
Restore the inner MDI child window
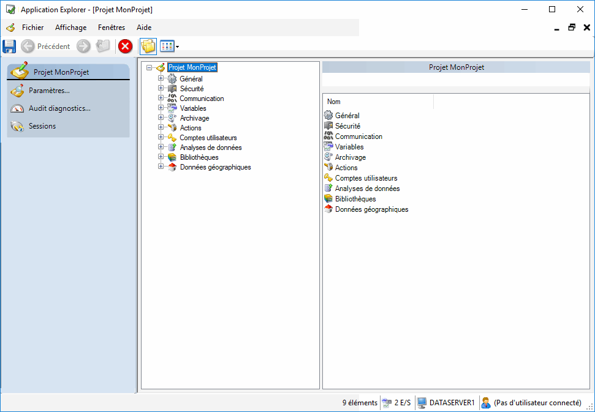point(572,28)
